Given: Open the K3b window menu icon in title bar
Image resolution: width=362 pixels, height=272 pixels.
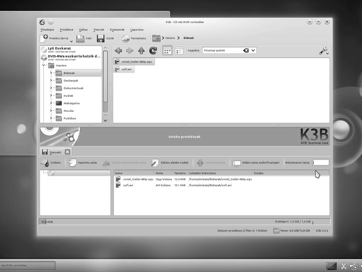Looking at the screenshot, I should coord(42,22).
